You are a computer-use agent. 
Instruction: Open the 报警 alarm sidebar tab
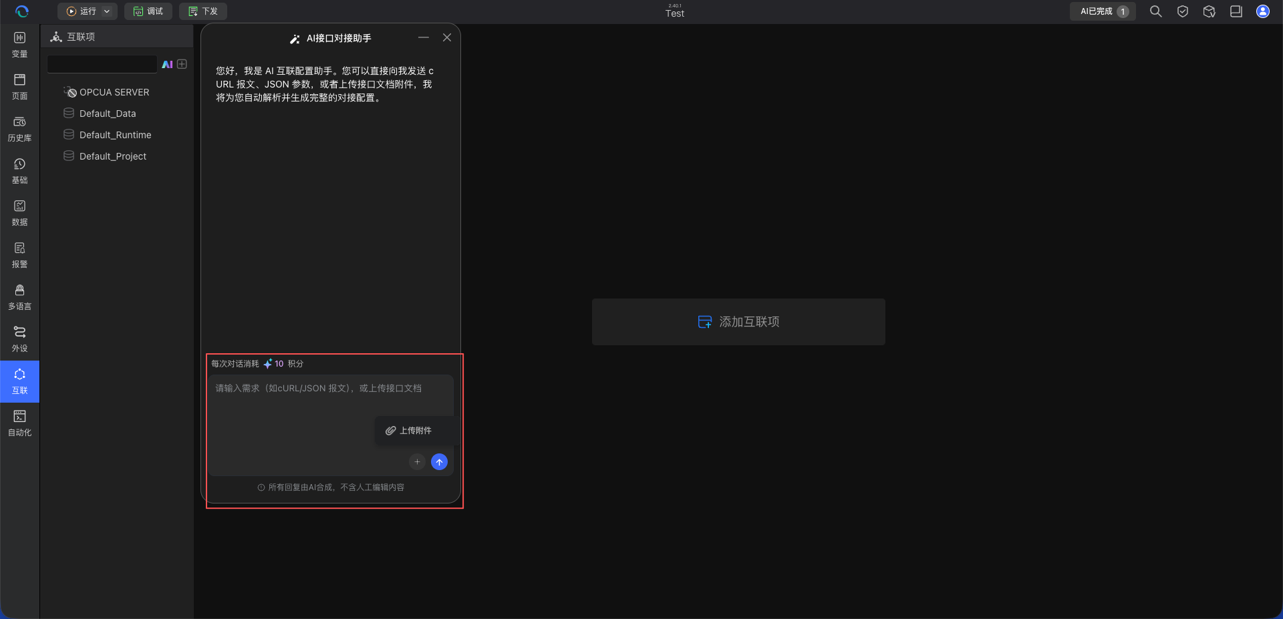click(x=20, y=255)
